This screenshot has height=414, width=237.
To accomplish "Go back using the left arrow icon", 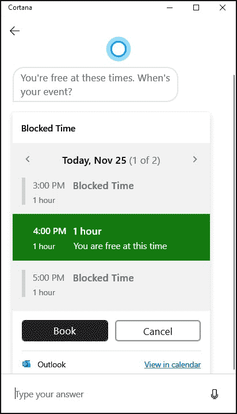I will [x=15, y=31].
